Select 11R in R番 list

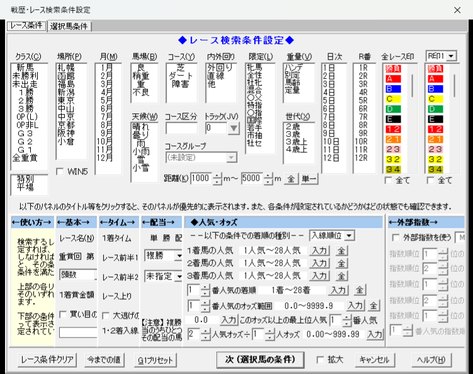[361, 150]
